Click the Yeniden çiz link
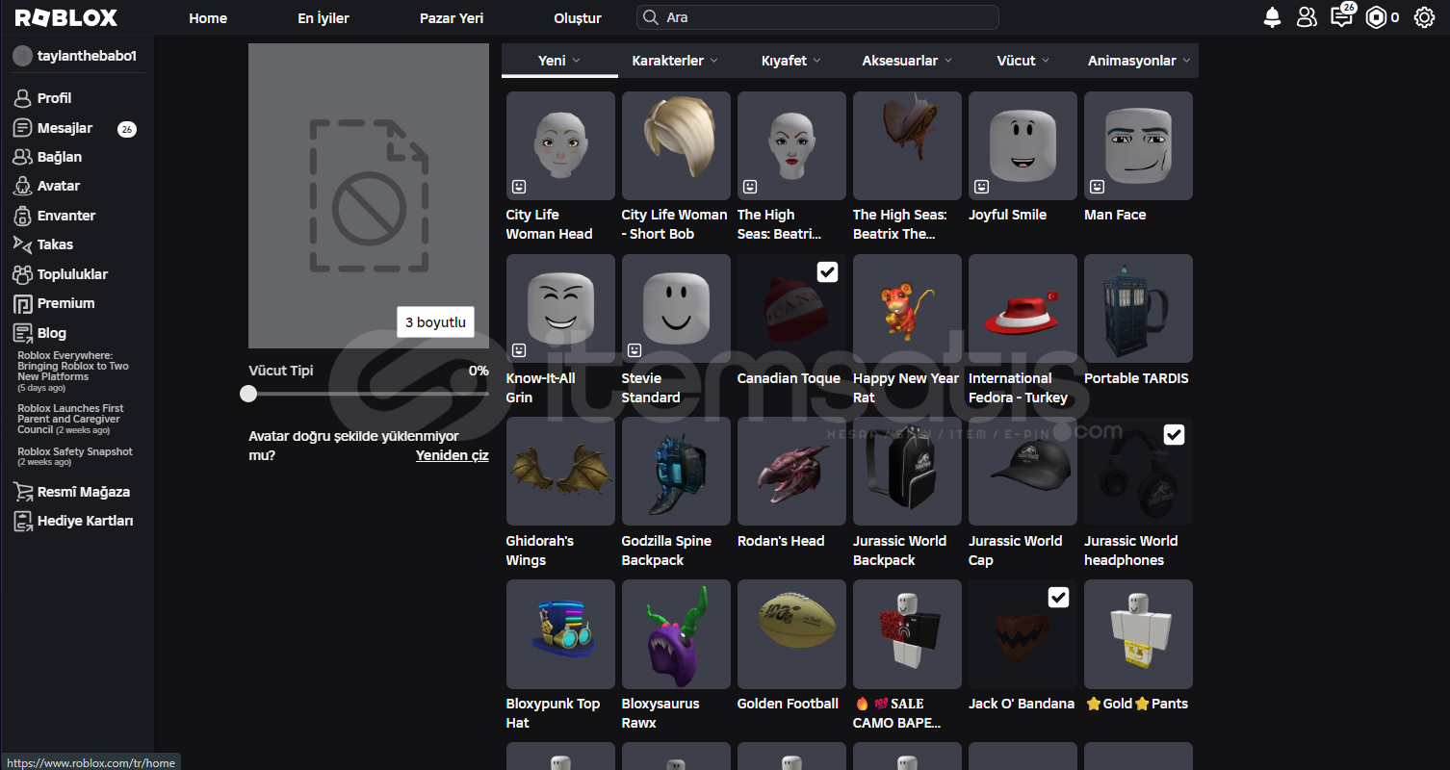The height and width of the screenshot is (770, 1450). click(x=453, y=455)
